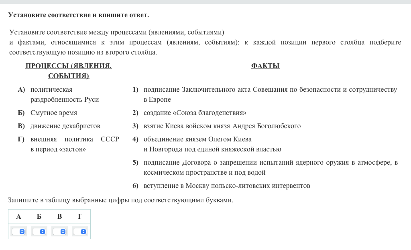The height and width of the screenshot is (250, 411).
Task: Click the 'Запишите в таблицу выбранные цифры' instruction
Action: (x=120, y=200)
